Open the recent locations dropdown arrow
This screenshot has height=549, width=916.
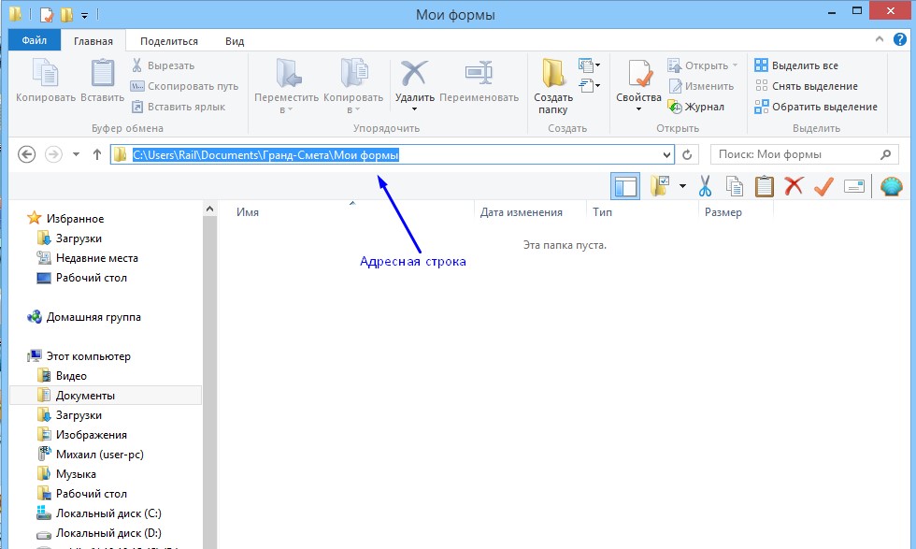[x=76, y=155]
